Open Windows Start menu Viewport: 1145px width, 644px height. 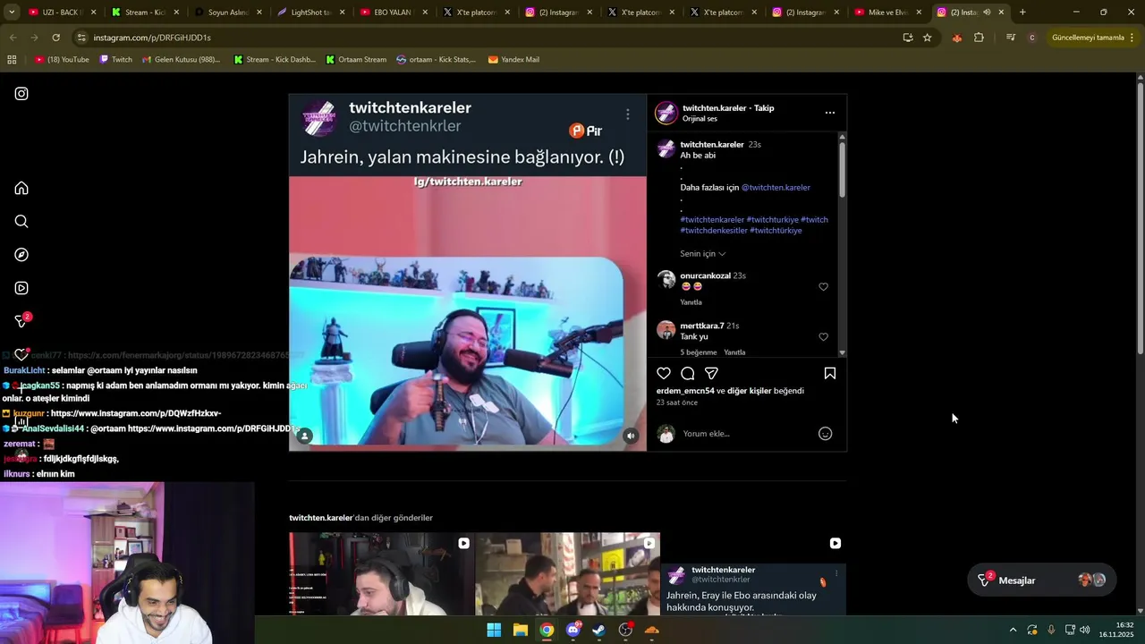click(x=494, y=630)
